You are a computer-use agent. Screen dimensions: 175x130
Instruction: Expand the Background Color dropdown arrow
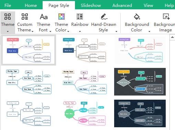click(149, 31)
